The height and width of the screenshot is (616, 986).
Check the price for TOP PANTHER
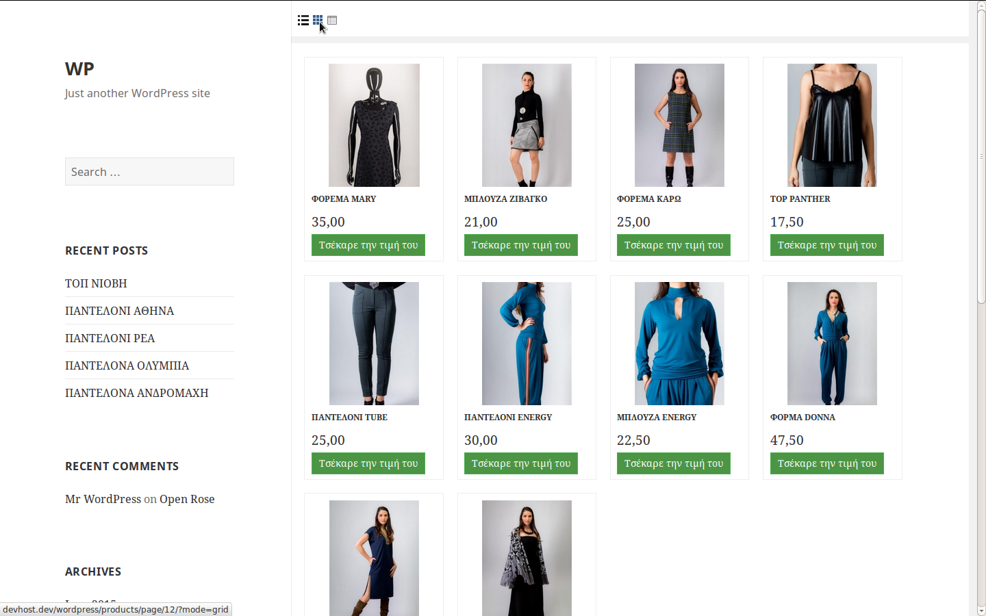pyautogui.click(x=827, y=245)
